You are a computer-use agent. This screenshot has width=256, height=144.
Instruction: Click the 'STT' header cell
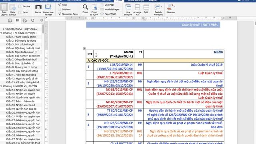click(x=90, y=54)
